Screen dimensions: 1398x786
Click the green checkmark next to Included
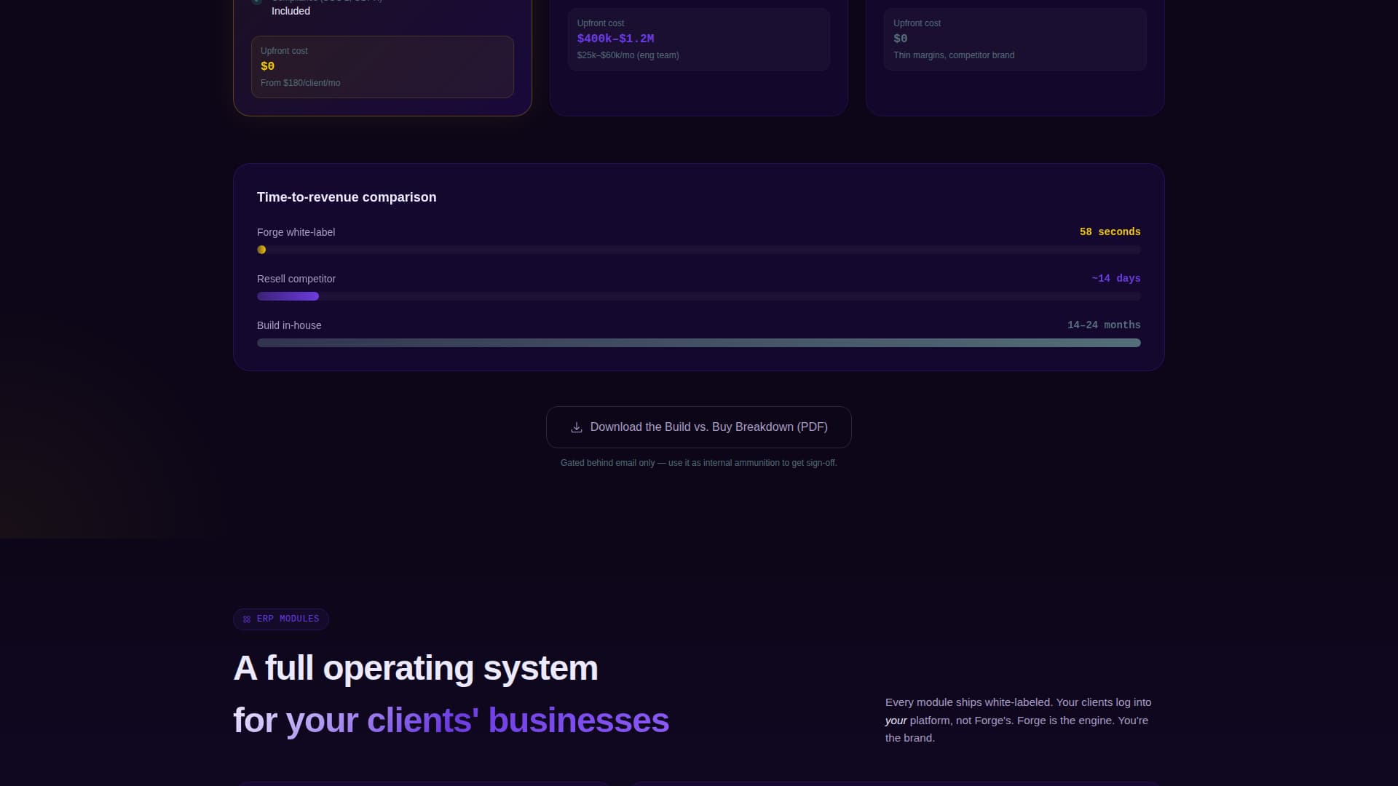coord(257,1)
